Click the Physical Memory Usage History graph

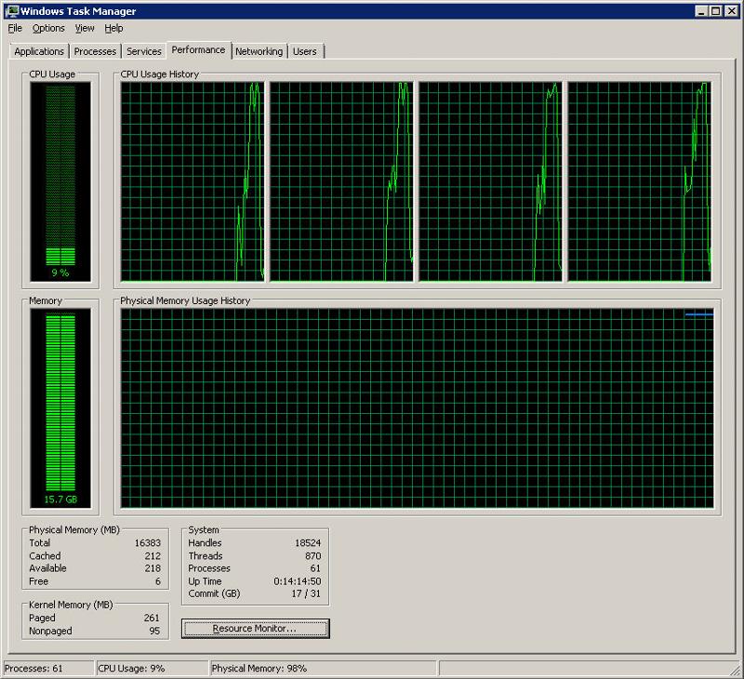pos(417,408)
